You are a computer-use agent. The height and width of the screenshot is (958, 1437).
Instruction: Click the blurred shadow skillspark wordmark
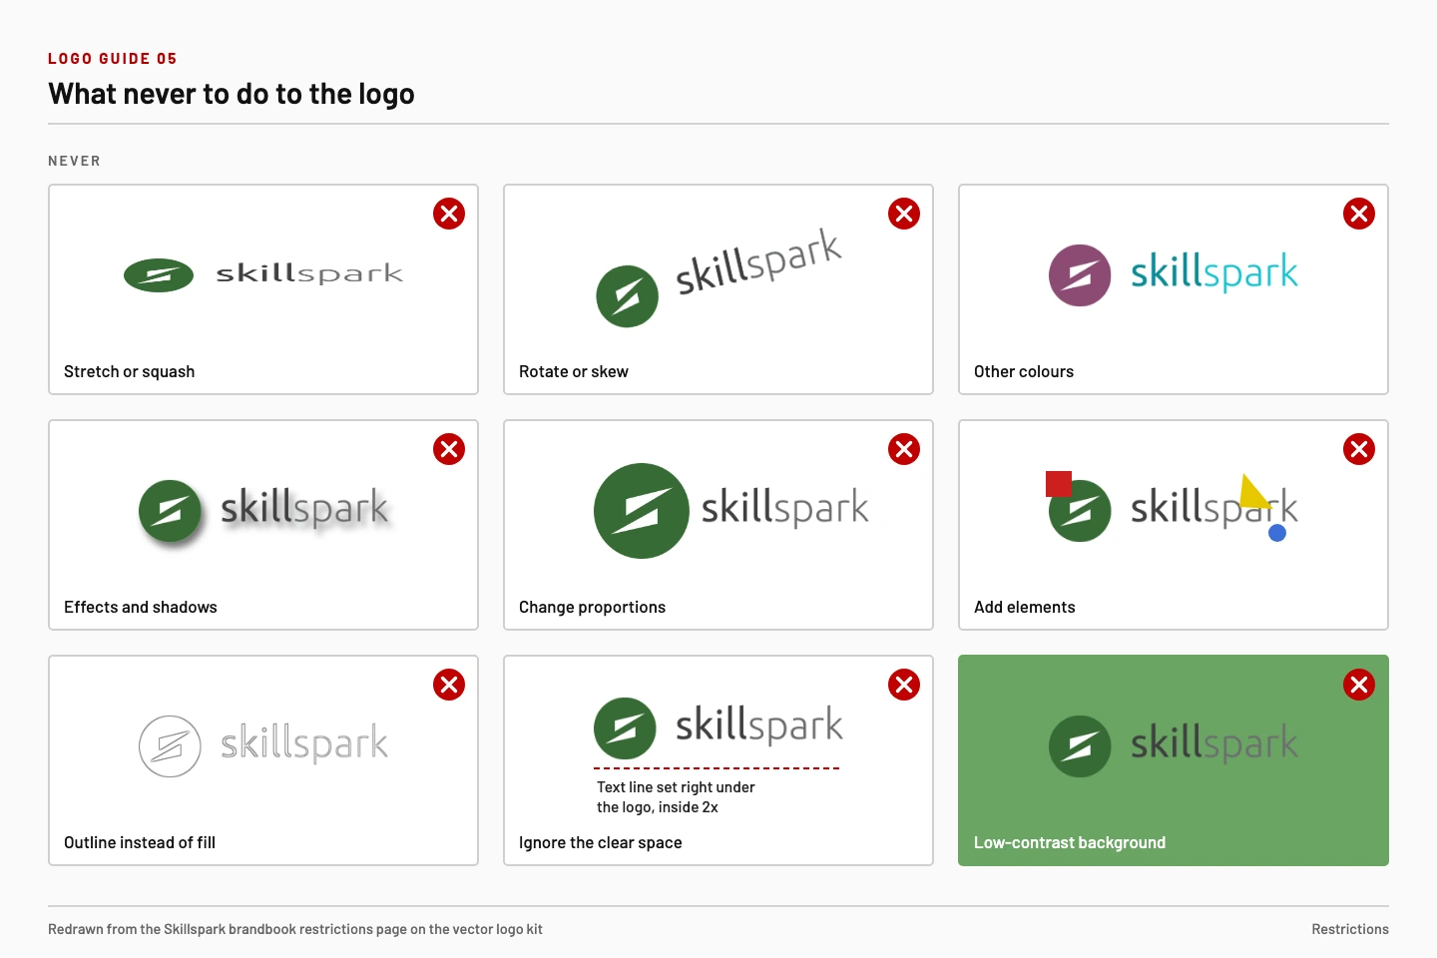pos(304,508)
